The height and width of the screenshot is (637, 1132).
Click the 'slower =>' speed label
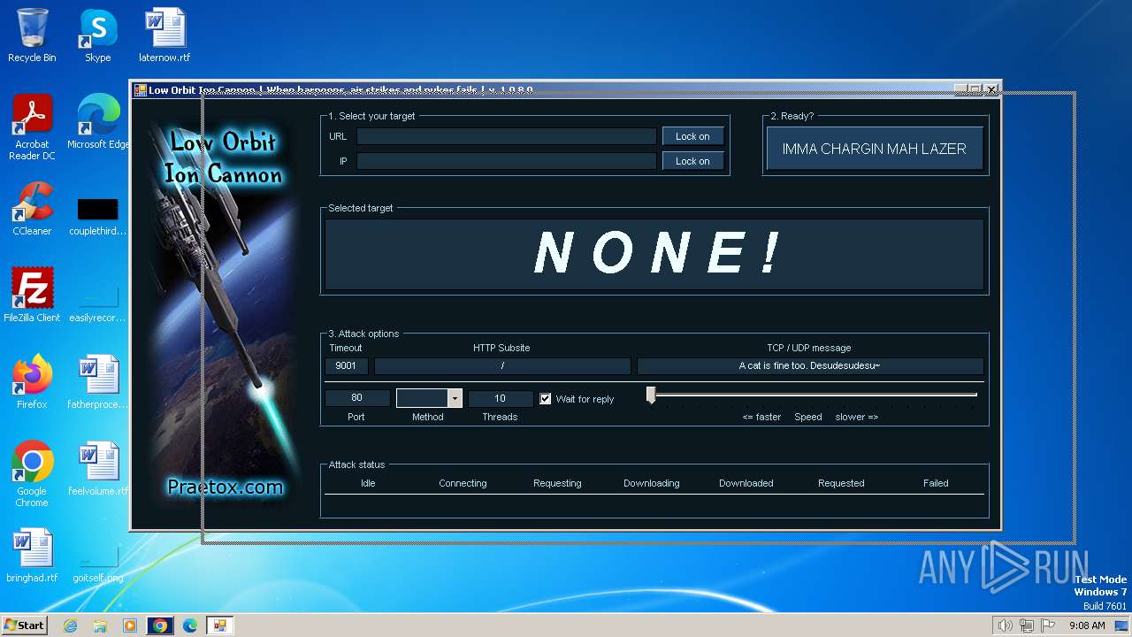point(857,417)
